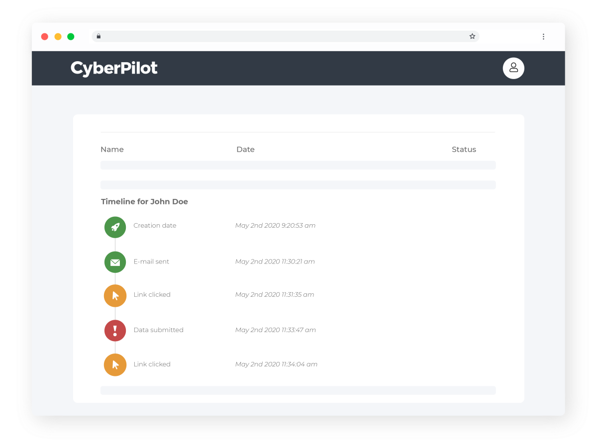Click timestamp May 2nd 2020 9:20:53 am
The width and height of the screenshot is (597, 443).
tap(275, 225)
